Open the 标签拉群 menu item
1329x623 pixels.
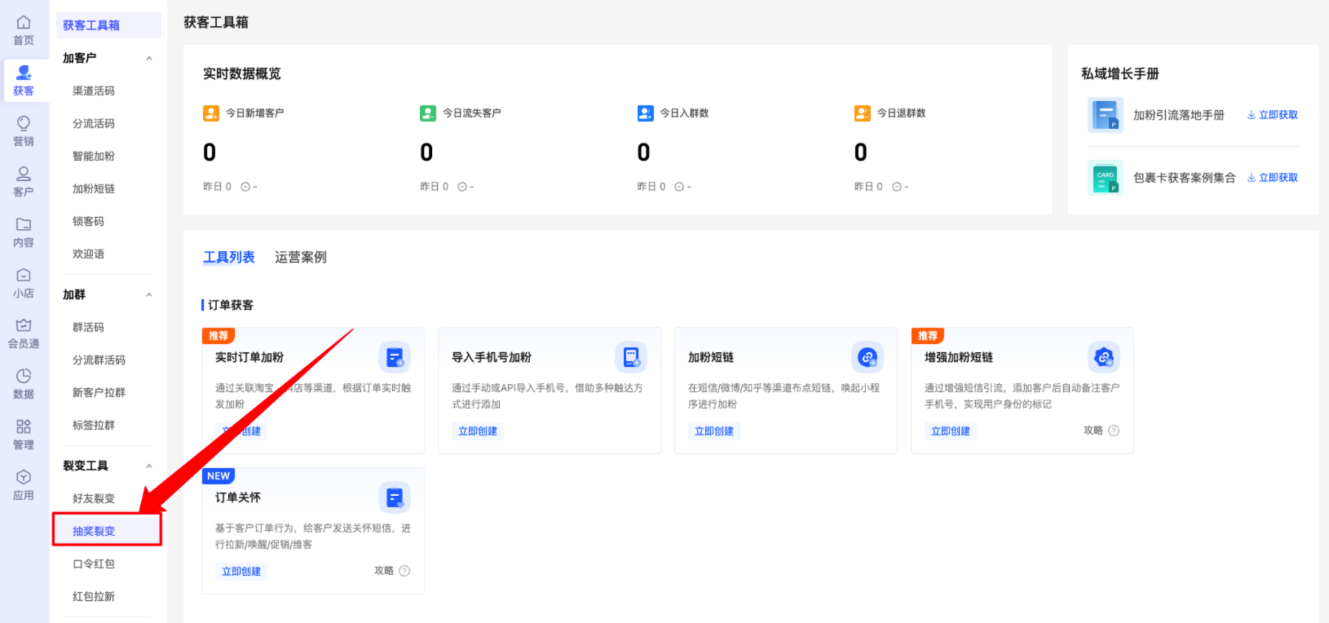pyautogui.click(x=94, y=425)
